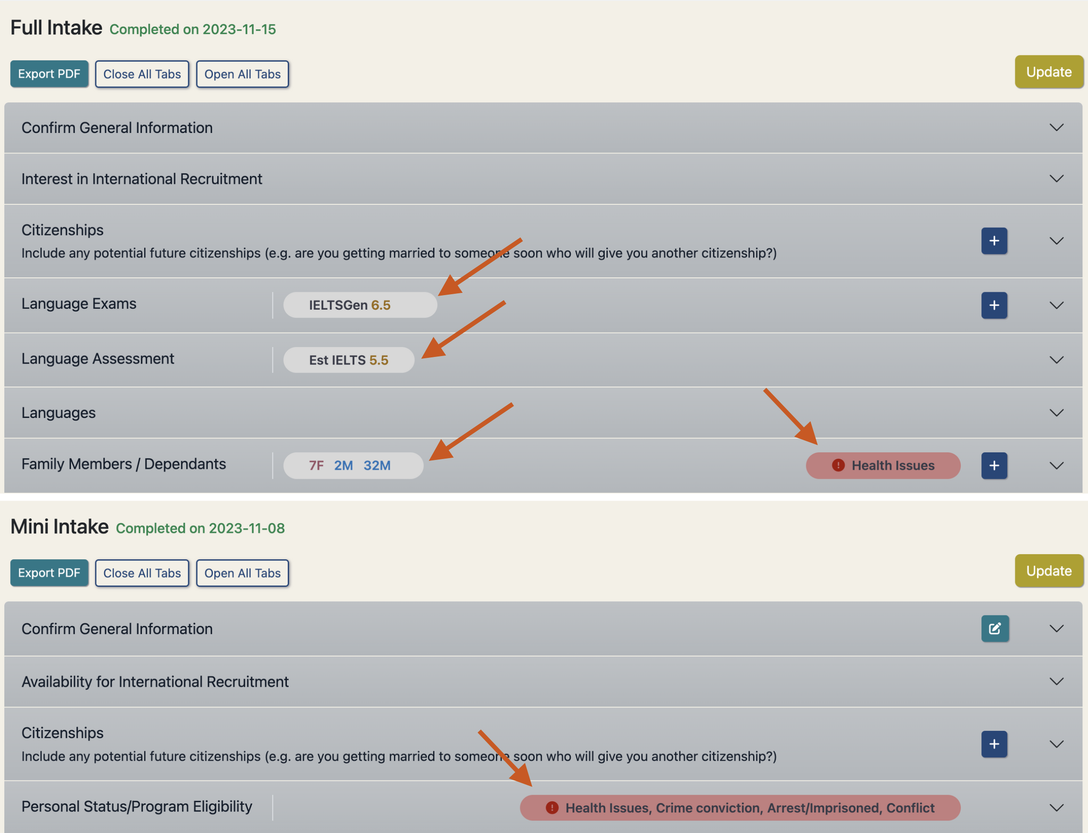Click the 7F 2M 32M dependants badge
1088x833 pixels.
point(353,465)
